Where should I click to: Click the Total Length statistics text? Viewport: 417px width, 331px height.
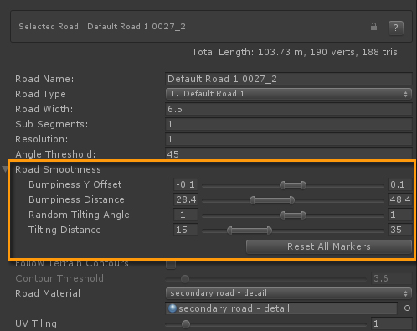click(295, 52)
